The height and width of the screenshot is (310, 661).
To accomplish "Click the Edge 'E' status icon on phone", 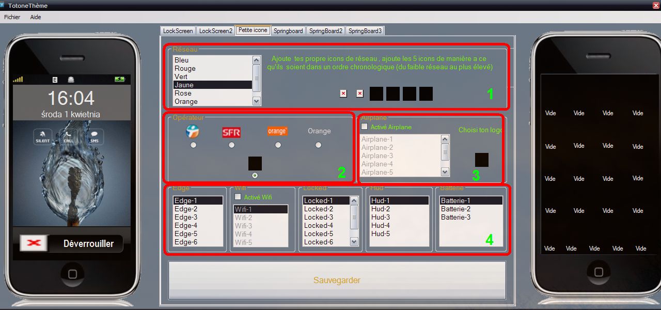I will (55, 79).
